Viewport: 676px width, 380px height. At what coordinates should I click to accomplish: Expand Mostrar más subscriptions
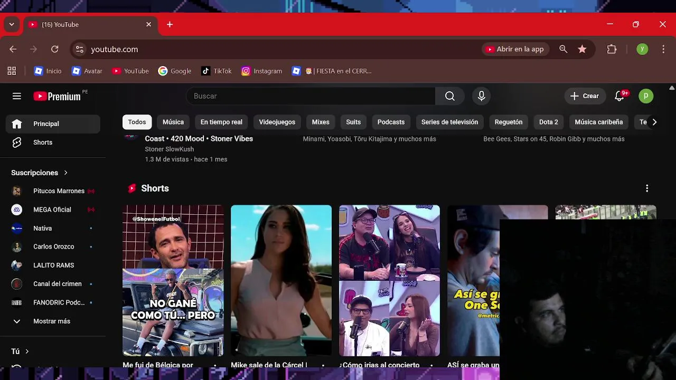click(53, 321)
